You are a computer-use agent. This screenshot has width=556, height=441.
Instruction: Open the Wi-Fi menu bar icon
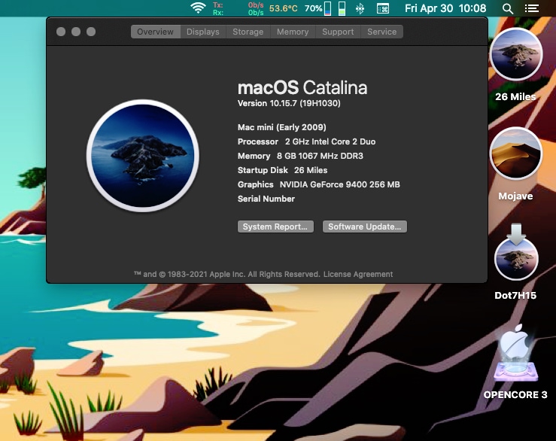pyautogui.click(x=198, y=8)
